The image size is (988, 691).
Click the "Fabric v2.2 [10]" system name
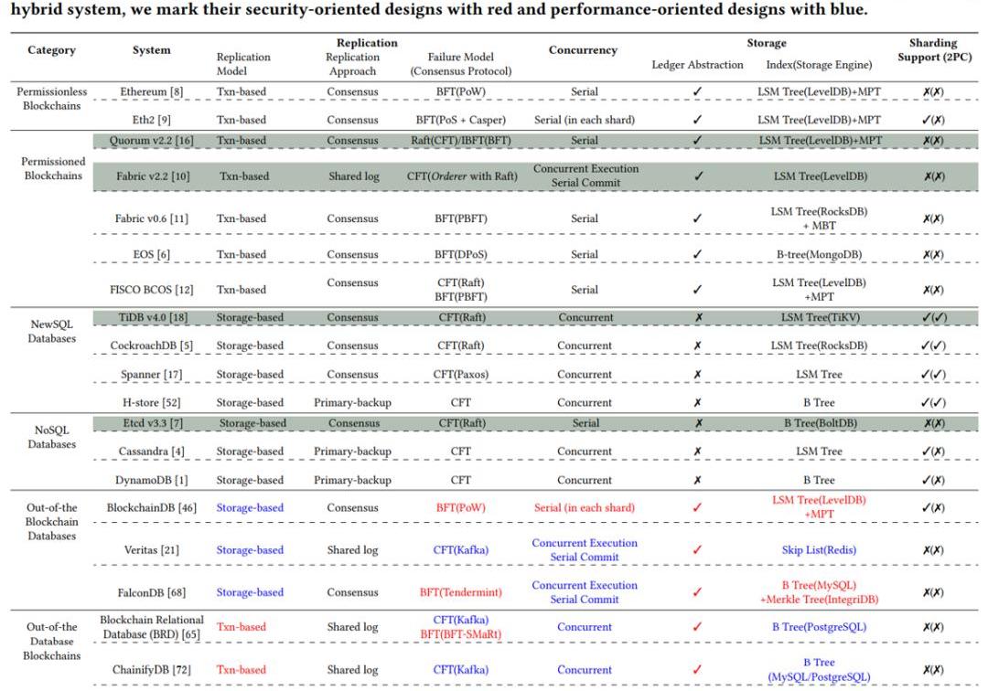[x=153, y=176]
